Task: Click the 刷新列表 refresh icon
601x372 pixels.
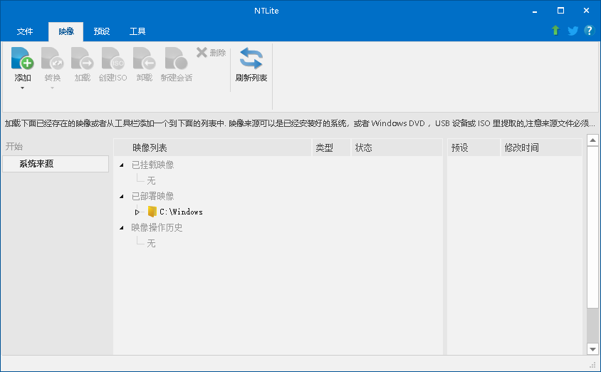Action: pos(251,58)
